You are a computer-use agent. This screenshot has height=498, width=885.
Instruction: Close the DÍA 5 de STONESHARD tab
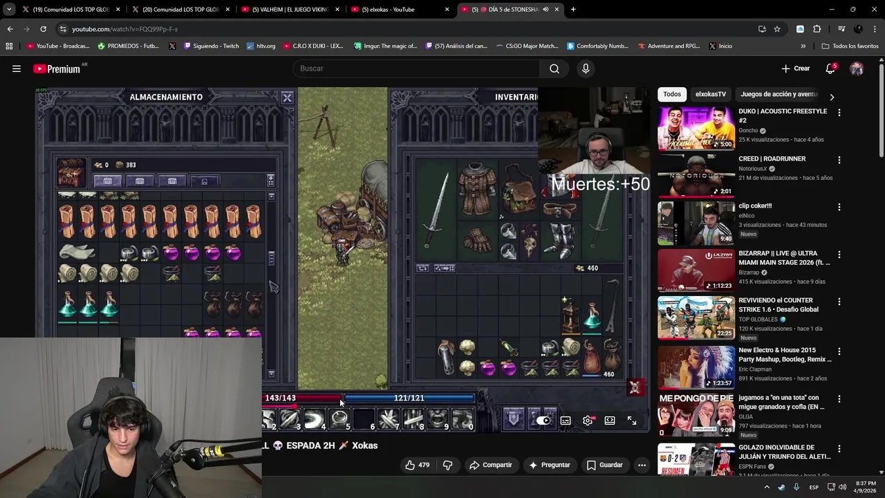click(x=557, y=10)
